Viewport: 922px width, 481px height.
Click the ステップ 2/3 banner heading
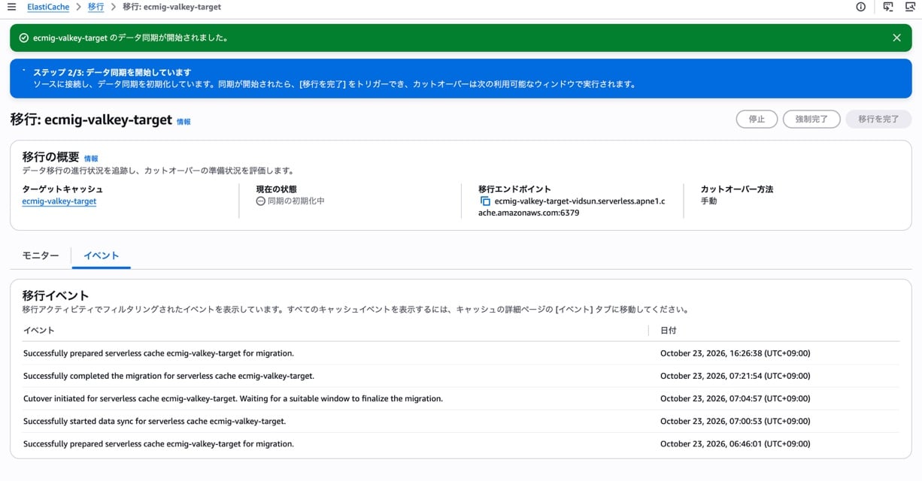(112, 72)
